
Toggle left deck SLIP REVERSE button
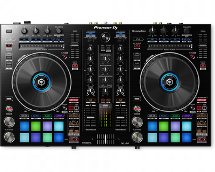[x=9, y=46]
